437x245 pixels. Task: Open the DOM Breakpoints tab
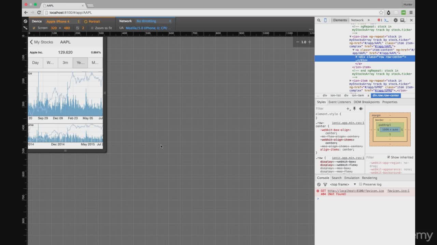[x=366, y=102]
